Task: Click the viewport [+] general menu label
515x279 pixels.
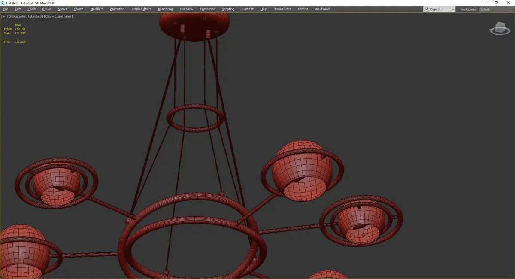Action: pyautogui.click(x=4, y=16)
